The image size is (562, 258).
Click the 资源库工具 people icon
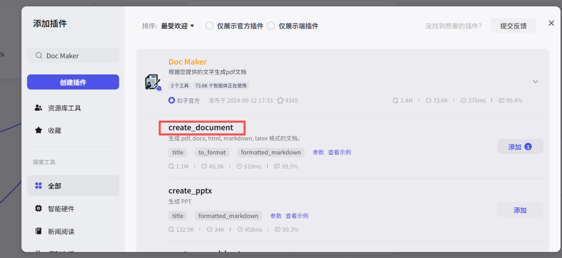click(x=38, y=108)
